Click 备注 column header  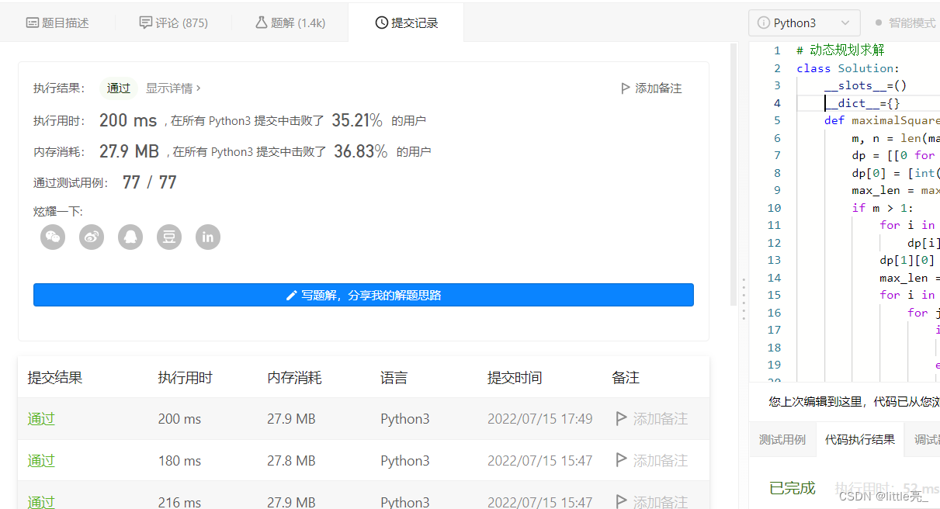[x=626, y=378]
